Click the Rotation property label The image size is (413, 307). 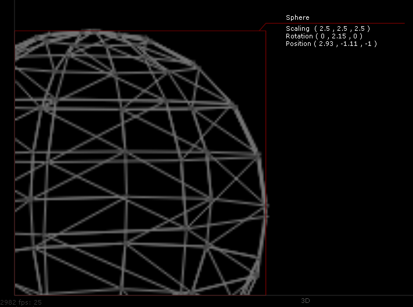pos(299,36)
